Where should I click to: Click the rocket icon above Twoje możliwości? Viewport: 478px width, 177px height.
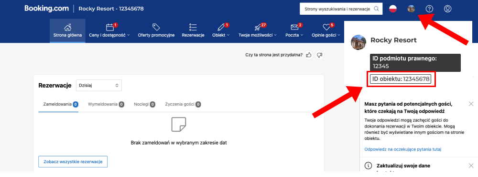click(x=258, y=27)
